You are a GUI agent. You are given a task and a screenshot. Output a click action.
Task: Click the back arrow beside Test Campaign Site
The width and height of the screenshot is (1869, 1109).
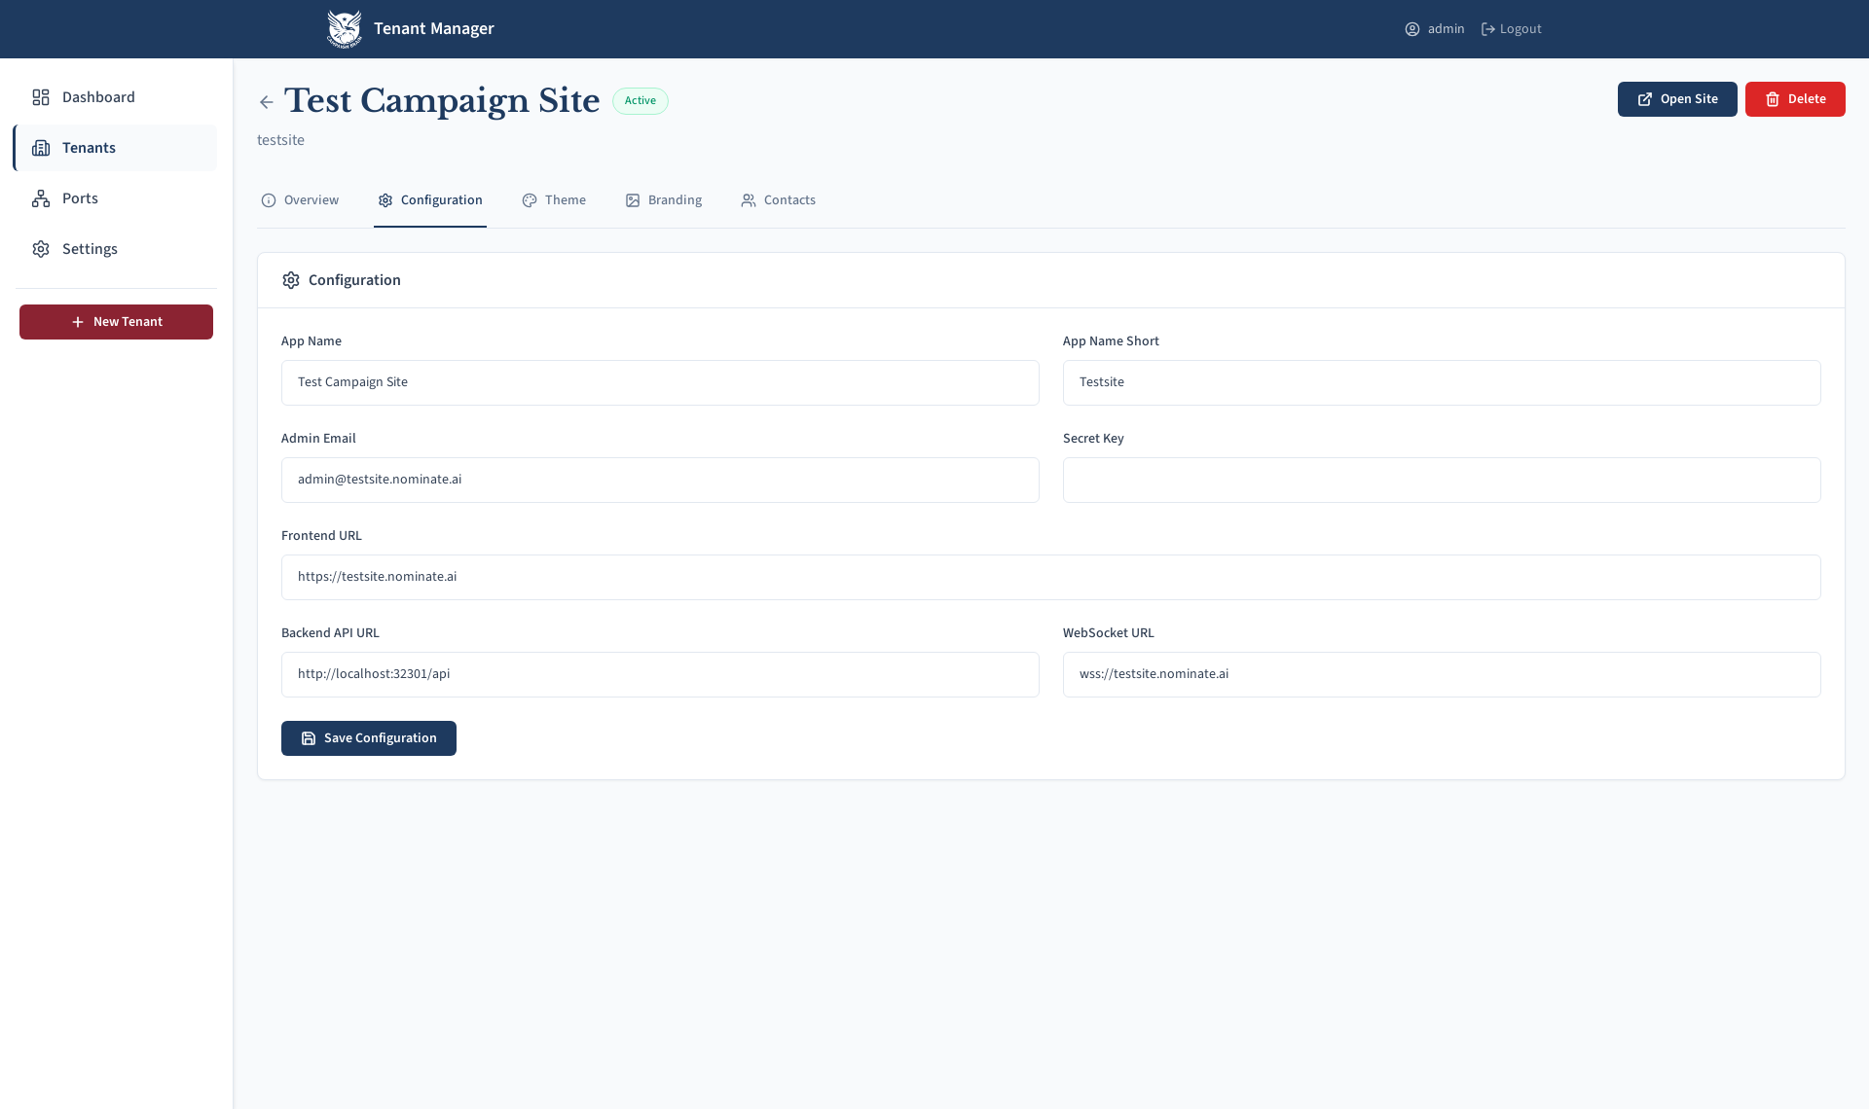[x=266, y=102]
